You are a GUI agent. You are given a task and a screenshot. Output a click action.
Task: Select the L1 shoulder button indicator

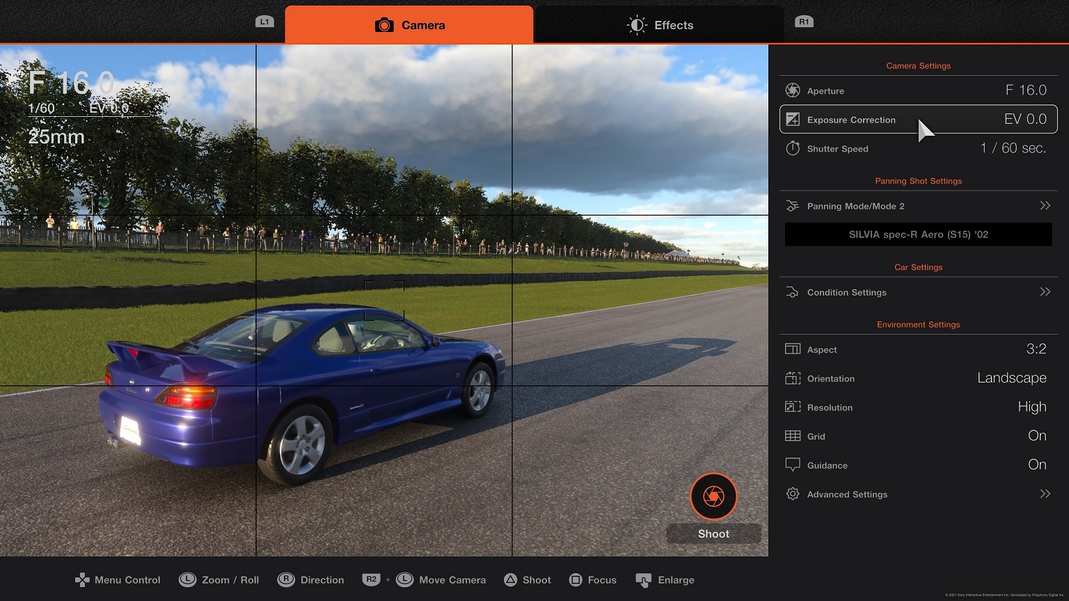coord(264,22)
